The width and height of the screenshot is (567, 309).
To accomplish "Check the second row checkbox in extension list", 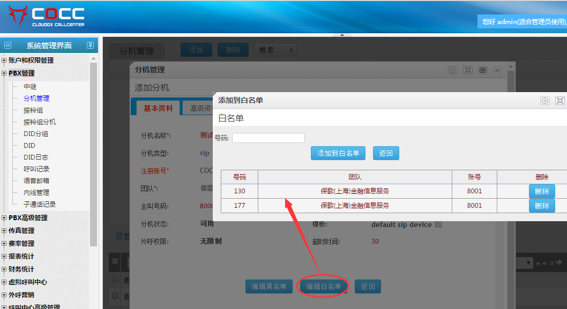I will click(x=115, y=295).
